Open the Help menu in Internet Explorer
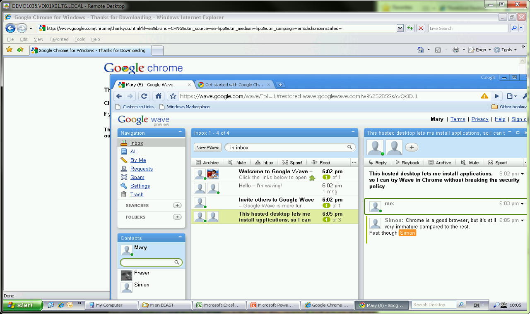 coord(96,39)
